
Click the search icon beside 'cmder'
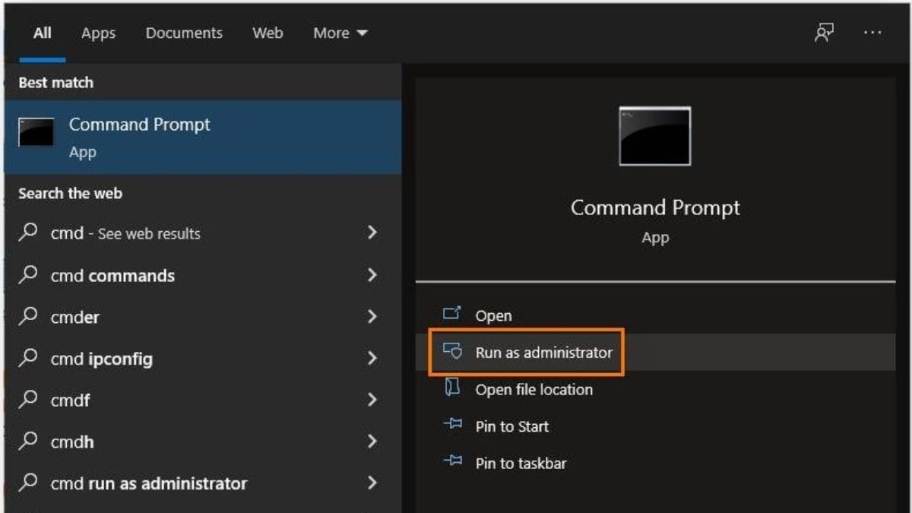pos(28,316)
